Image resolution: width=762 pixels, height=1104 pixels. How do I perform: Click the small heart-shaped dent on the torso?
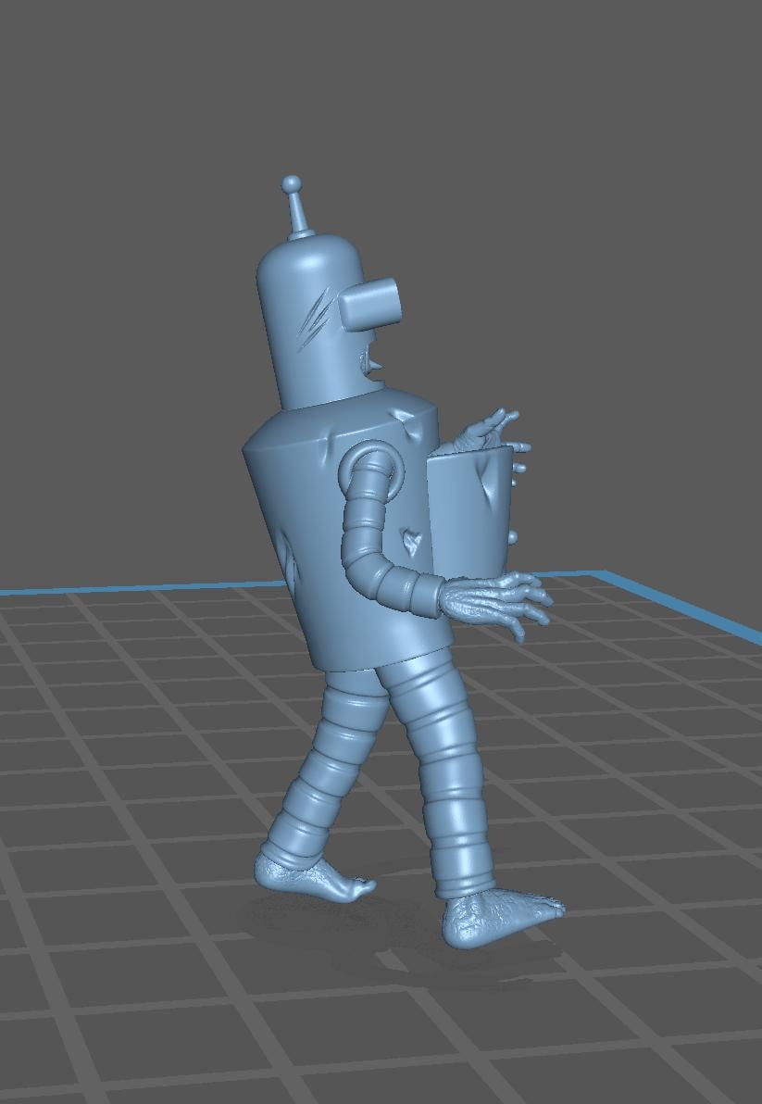pyautogui.click(x=409, y=540)
